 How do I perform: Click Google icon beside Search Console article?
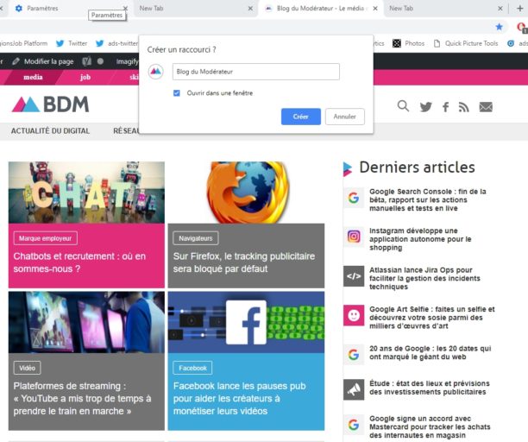tap(354, 198)
